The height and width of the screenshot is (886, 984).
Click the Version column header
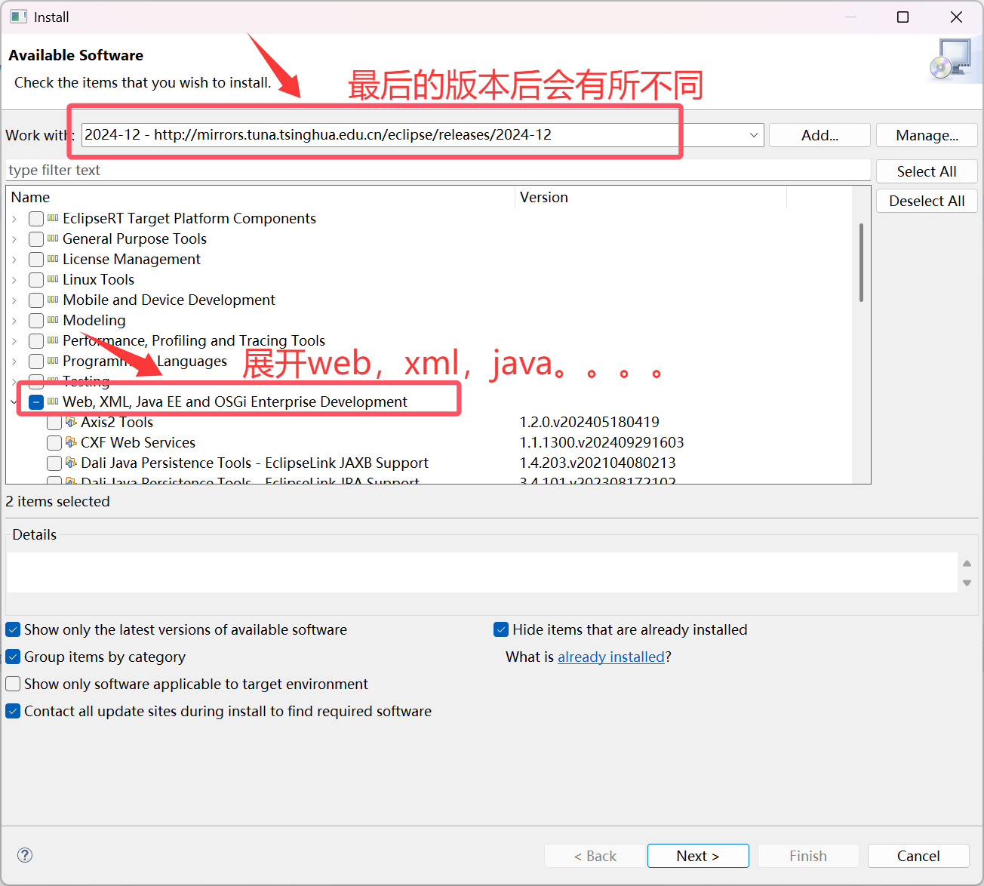(651, 197)
